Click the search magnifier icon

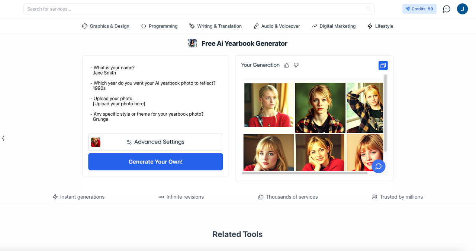pos(368,9)
